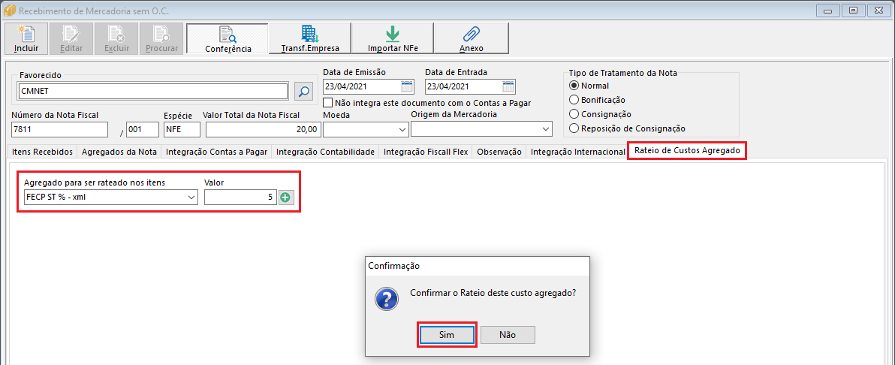Expand the Origem da Mercadoria dropdown

(x=545, y=130)
